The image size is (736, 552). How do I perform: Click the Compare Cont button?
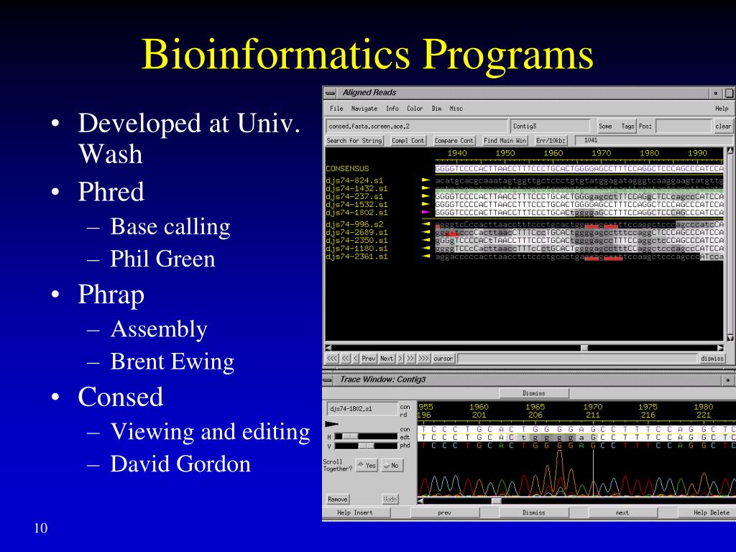(454, 140)
